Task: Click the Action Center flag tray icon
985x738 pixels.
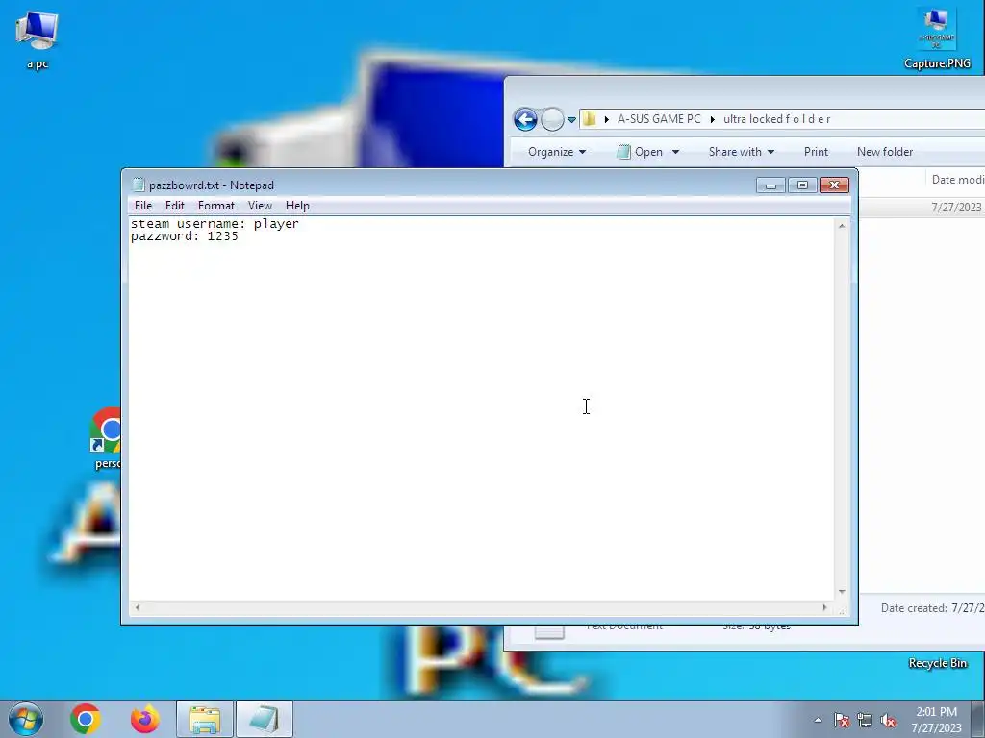Action: click(x=842, y=721)
